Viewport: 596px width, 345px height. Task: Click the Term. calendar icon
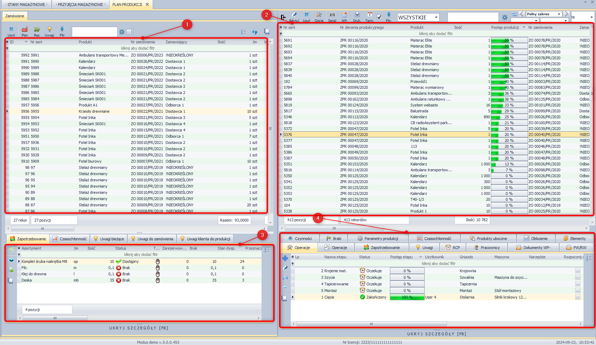(369, 15)
